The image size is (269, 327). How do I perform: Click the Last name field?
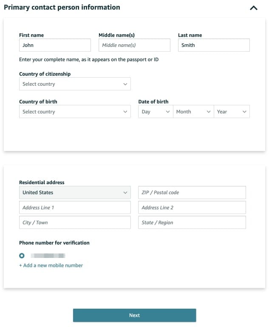pos(214,45)
